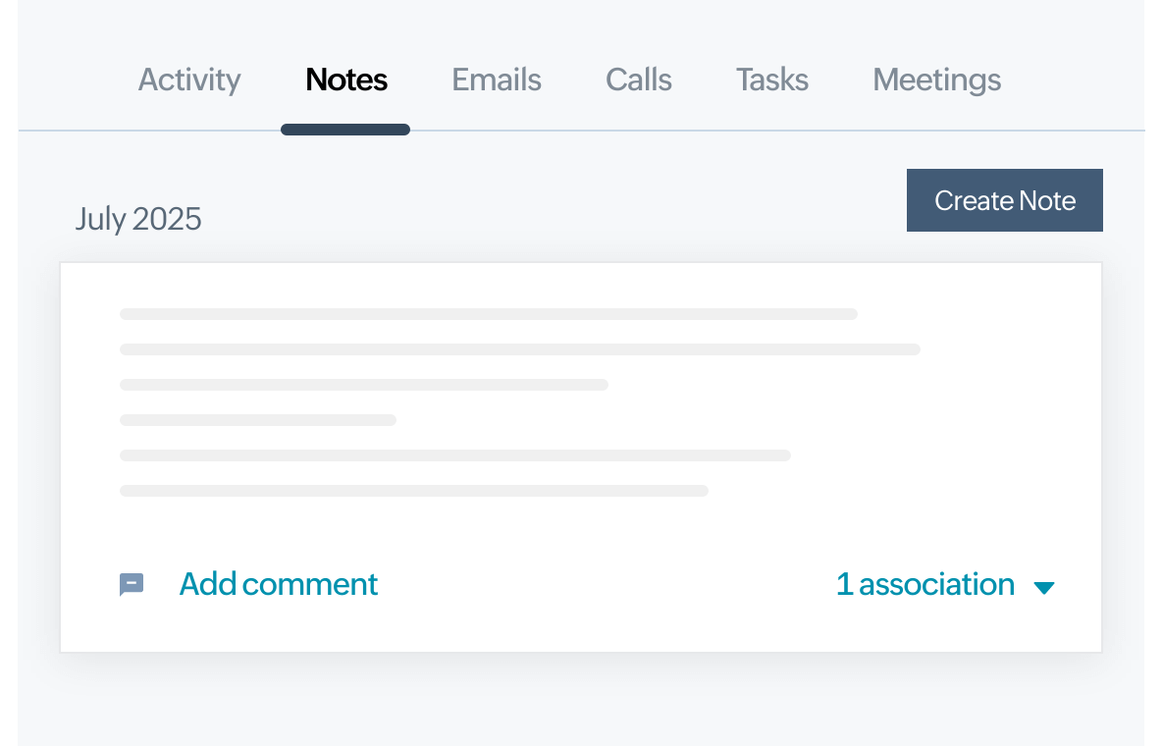1162x746 pixels.
Task: Open the Notes tab
Action: click(x=345, y=80)
